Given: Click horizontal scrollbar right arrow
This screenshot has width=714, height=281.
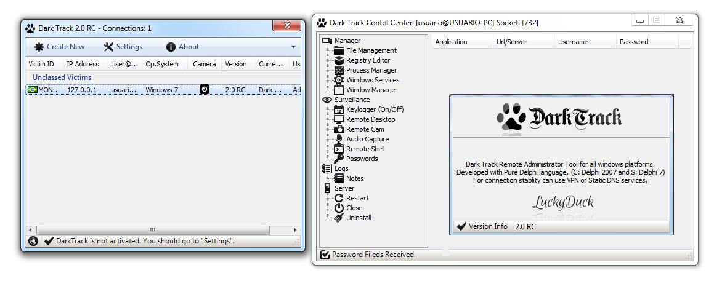Looking at the screenshot, I should click(x=295, y=231).
